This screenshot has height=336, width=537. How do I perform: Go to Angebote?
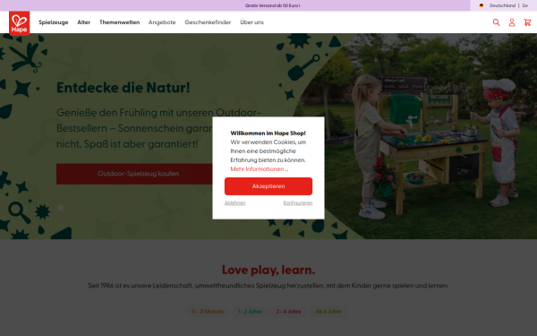coord(162,22)
